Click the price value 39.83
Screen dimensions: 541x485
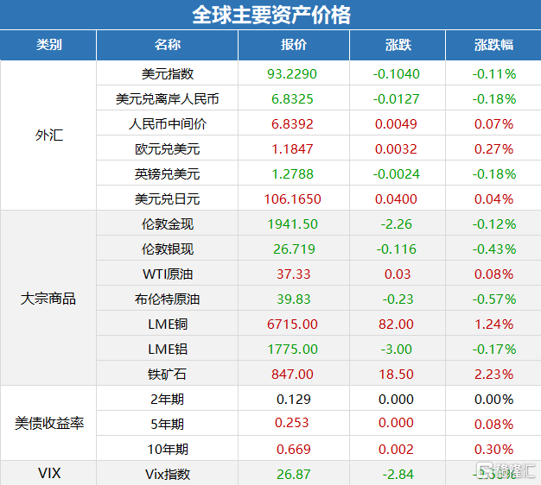(x=294, y=299)
